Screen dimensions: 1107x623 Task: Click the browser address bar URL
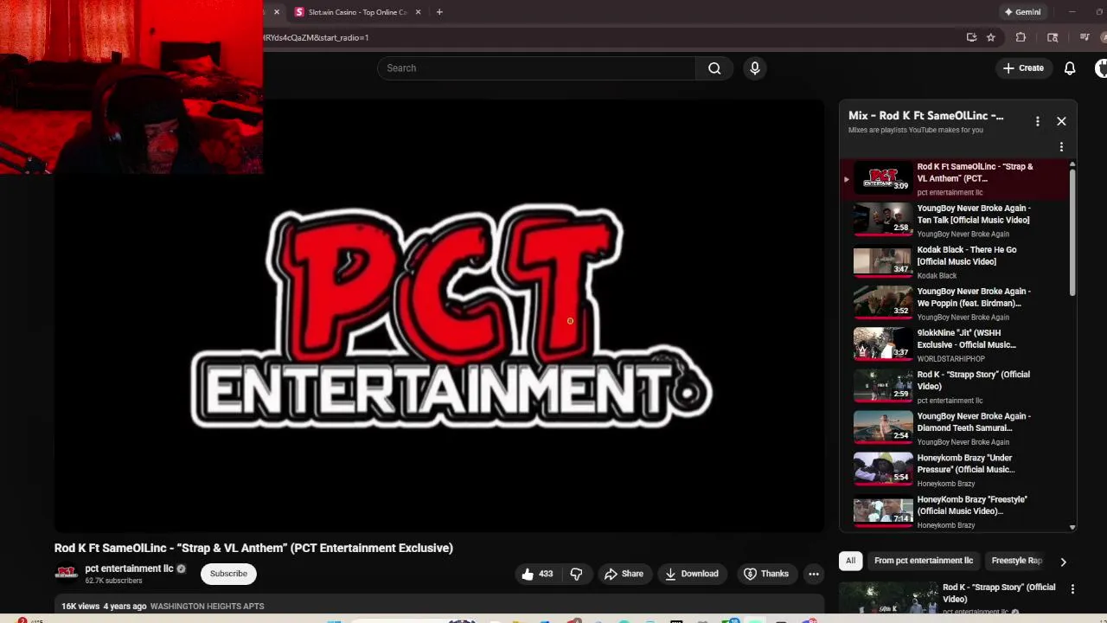316,37
